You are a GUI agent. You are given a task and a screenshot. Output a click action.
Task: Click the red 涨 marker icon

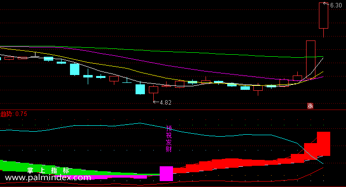coord(310,106)
